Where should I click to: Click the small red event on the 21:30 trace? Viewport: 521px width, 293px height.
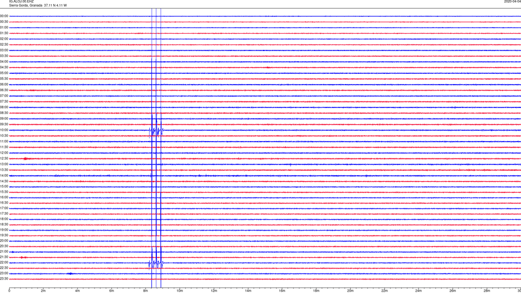[x=23, y=257]
